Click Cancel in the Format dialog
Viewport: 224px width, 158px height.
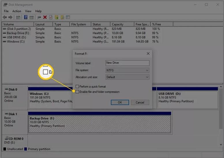140,102
